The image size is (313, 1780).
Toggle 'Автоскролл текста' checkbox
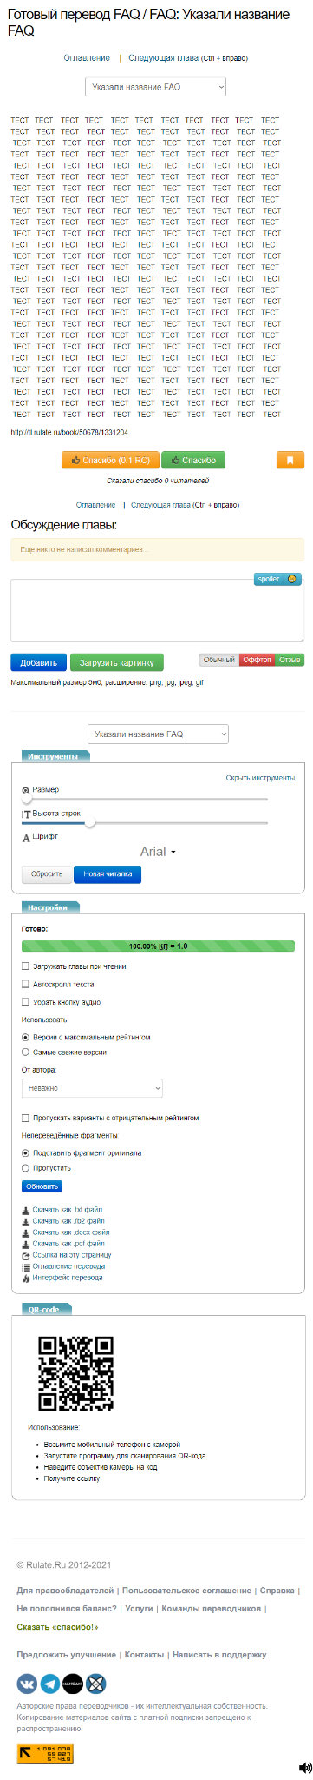[x=25, y=985]
